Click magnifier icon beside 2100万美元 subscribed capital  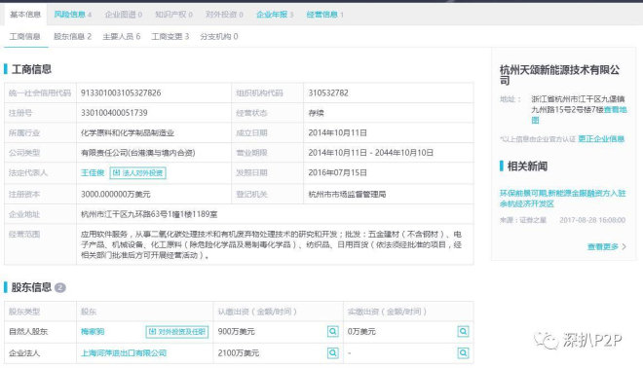[332, 352]
